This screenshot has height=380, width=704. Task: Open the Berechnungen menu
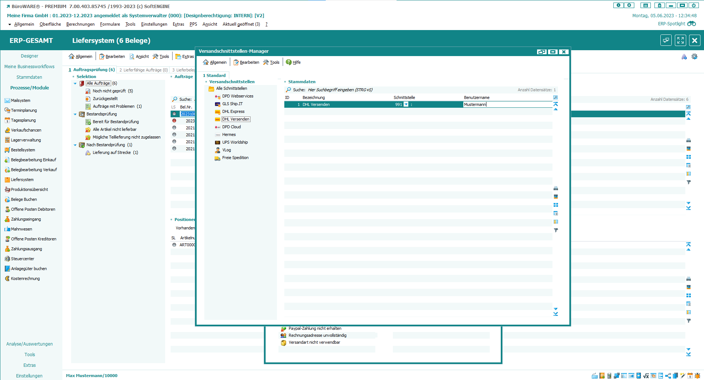pos(80,24)
